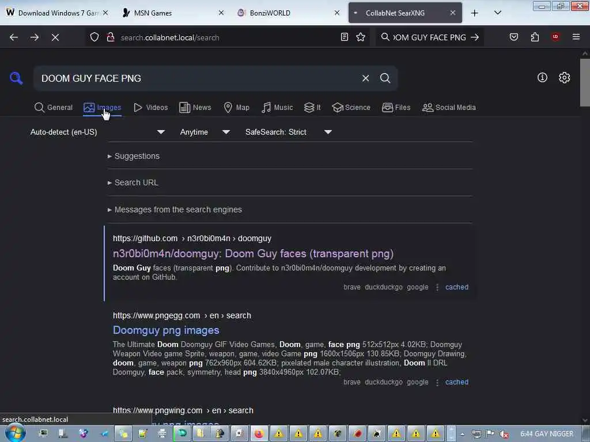Select the Images category
Image resolution: width=590 pixels, height=442 pixels.
[x=103, y=108]
